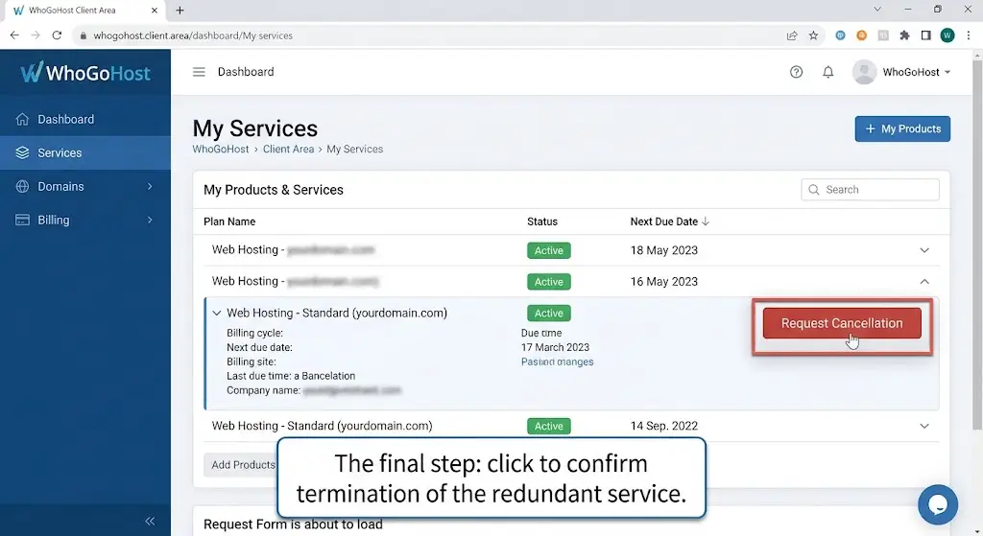Expand the 18 May 2023 service row

click(924, 250)
